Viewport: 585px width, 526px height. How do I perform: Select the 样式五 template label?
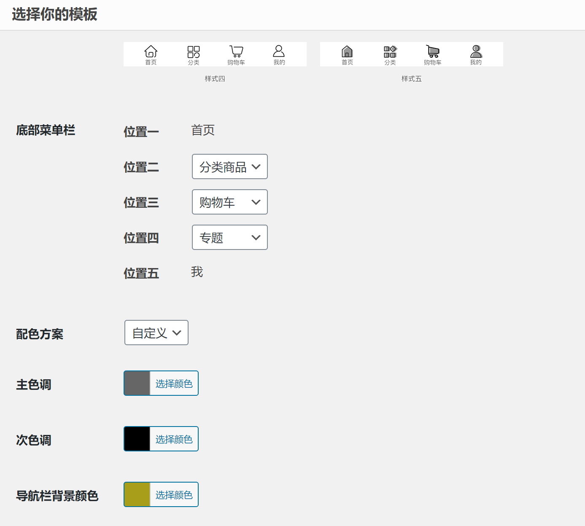point(411,79)
